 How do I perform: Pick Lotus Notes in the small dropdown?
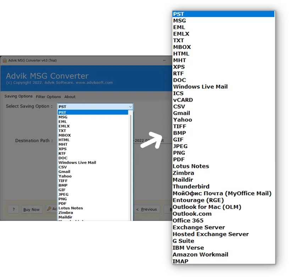pyautogui.click(x=71, y=208)
